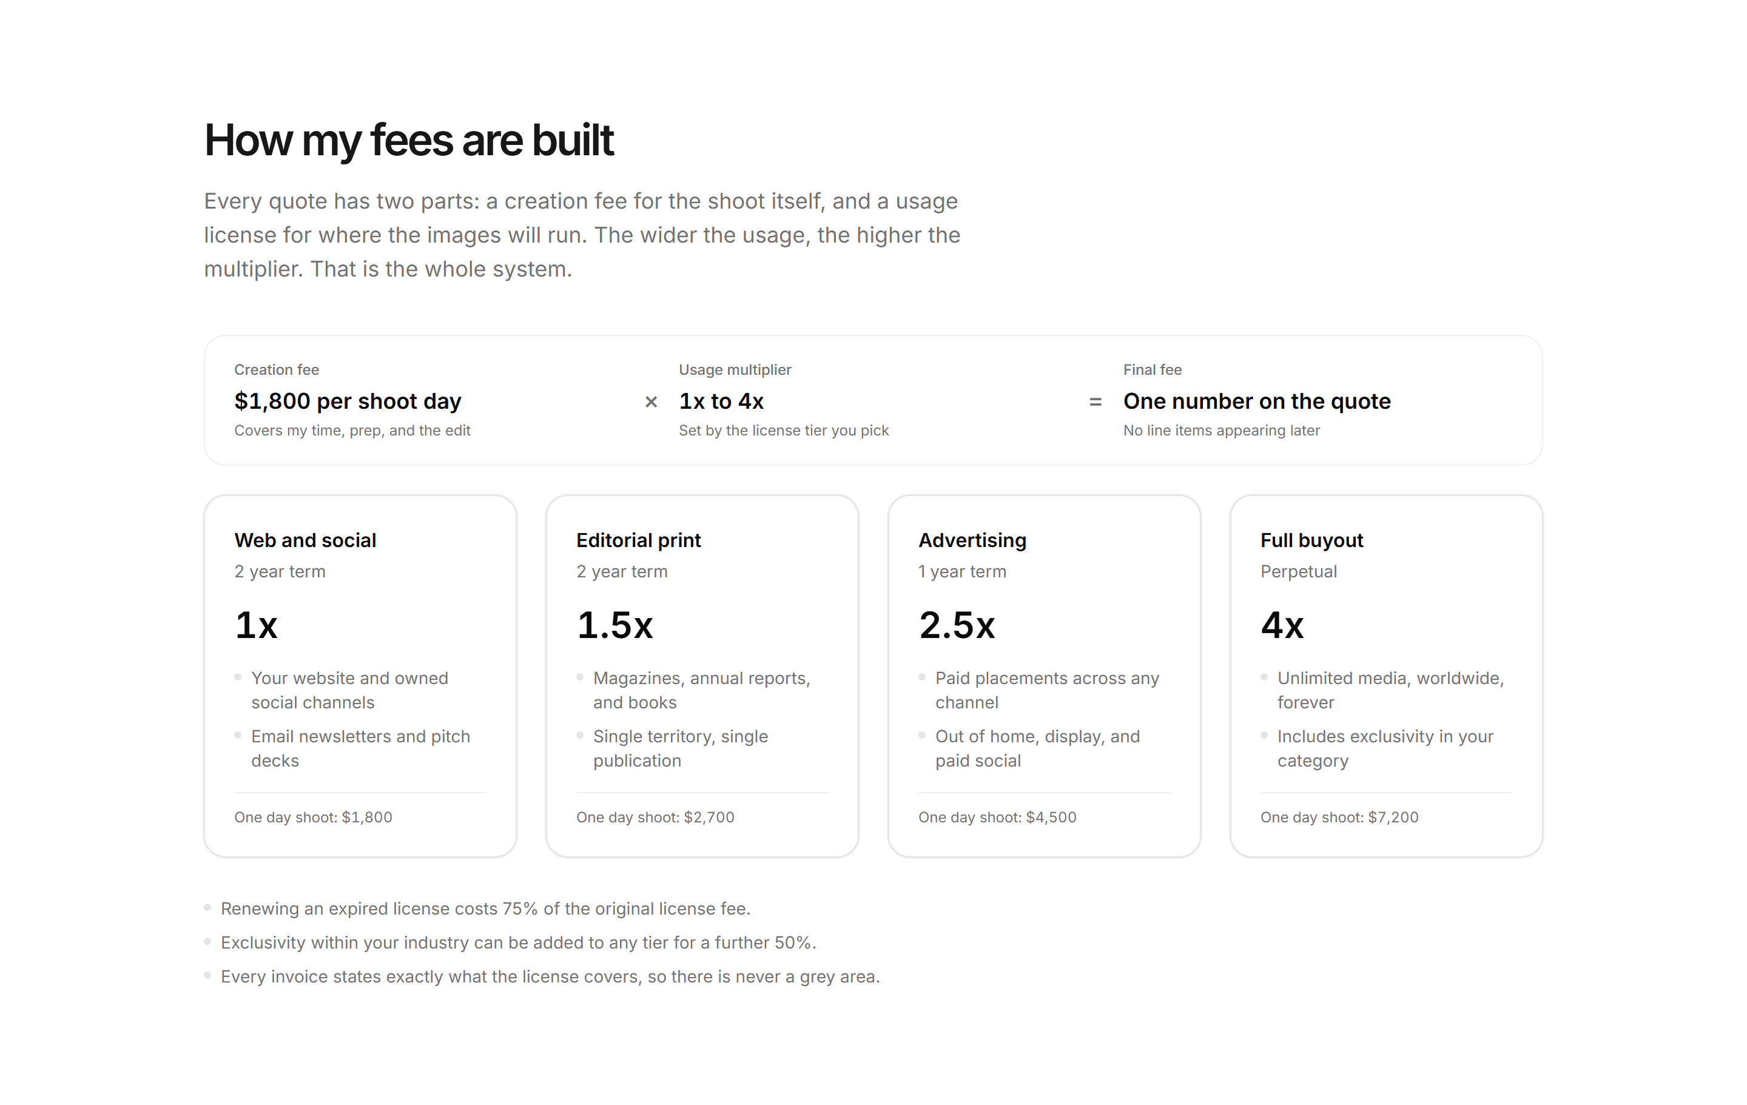
Task: Click the 'How my fees are built' heading
Action: (409, 140)
